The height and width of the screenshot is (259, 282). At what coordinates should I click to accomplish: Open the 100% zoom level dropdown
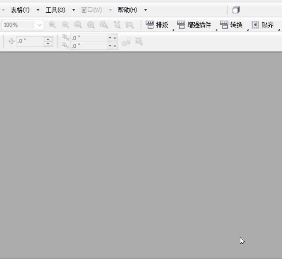(x=40, y=25)
